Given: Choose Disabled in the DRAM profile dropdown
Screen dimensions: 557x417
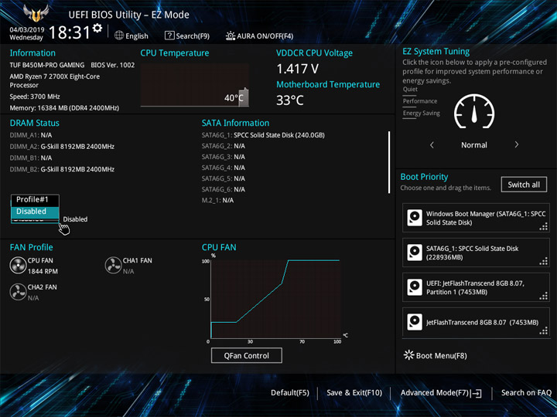Looking at the screenshot, I should (35, 212).
